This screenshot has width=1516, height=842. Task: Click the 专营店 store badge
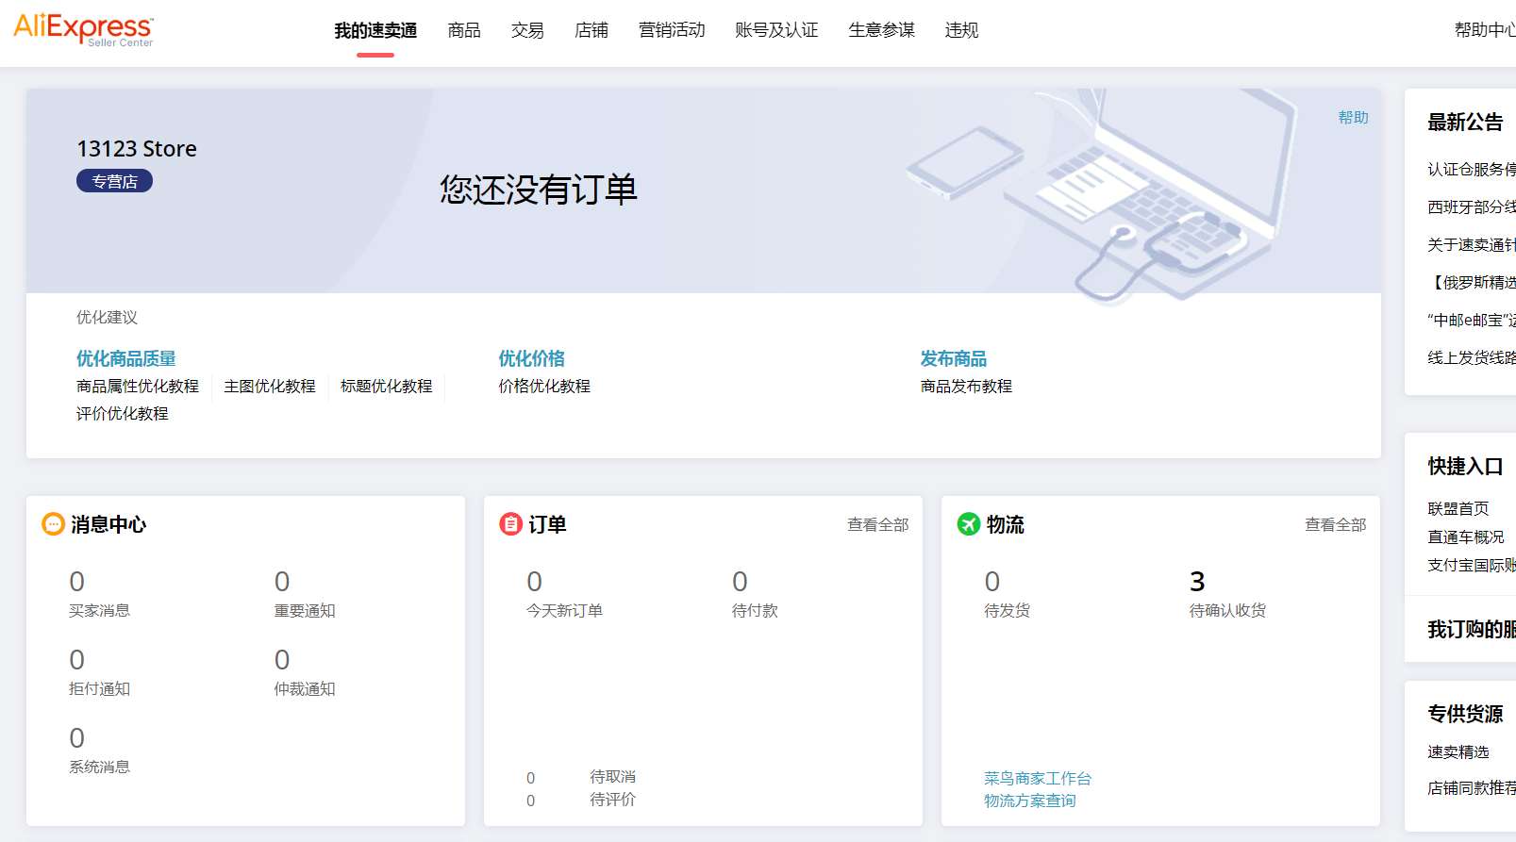tap(114, 181)
